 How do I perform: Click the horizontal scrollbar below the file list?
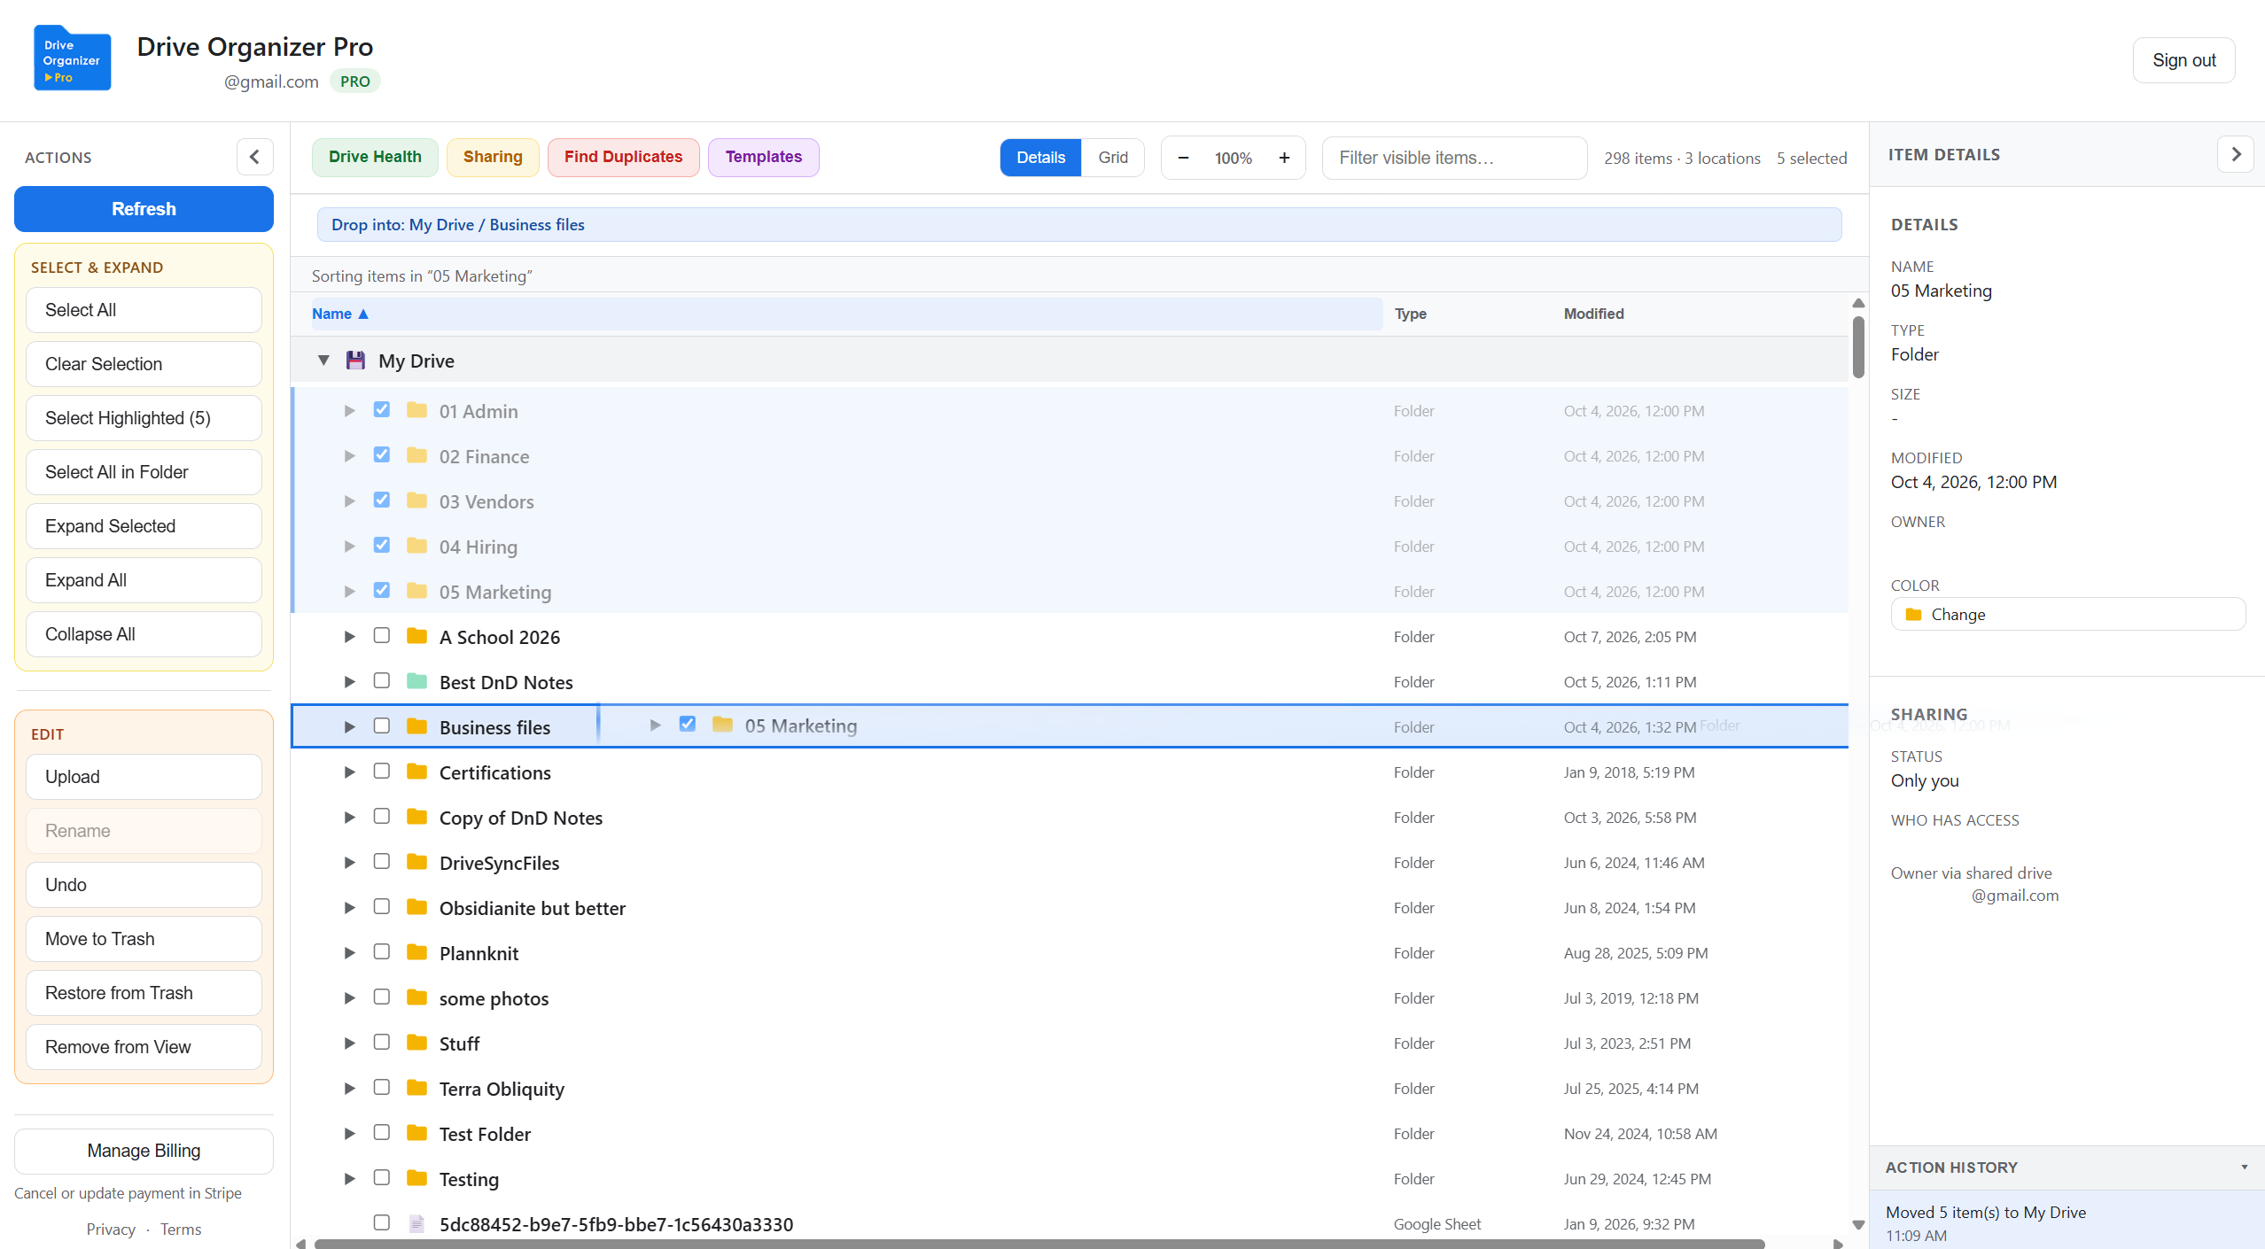point(1039,1244)
